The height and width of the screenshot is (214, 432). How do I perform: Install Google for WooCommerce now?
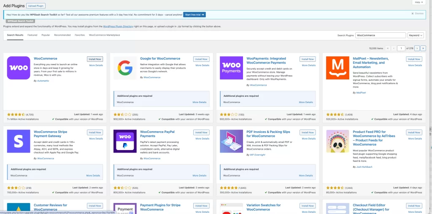click(x=201, y=59)
